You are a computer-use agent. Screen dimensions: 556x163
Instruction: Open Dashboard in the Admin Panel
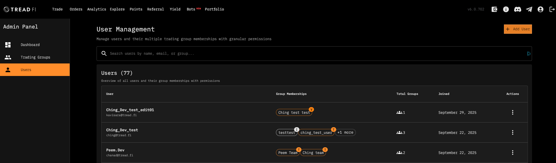point(30,45)
